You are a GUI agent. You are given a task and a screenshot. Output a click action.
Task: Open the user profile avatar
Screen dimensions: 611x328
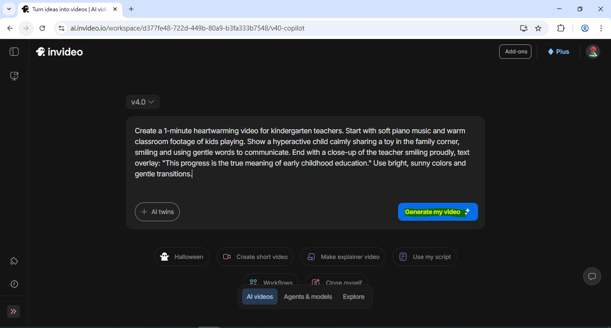[x=593, y=52]
